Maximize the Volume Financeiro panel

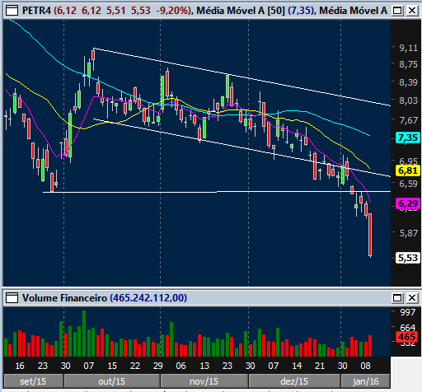point(397,298)
